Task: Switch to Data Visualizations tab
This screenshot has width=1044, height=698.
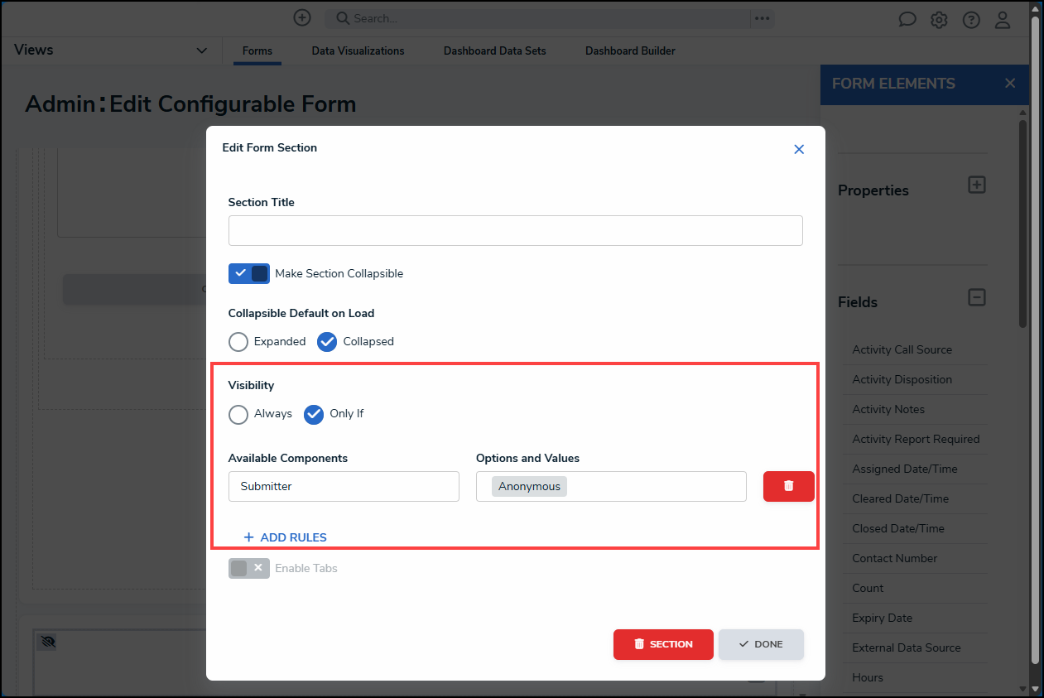Action: [358, 51]
